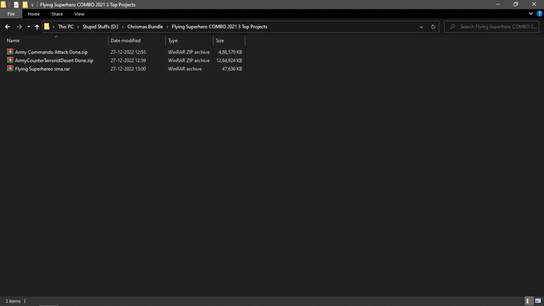Click the address bar folder icon
The height and width of the screenshot is (306, 544).
pos(47,26)
